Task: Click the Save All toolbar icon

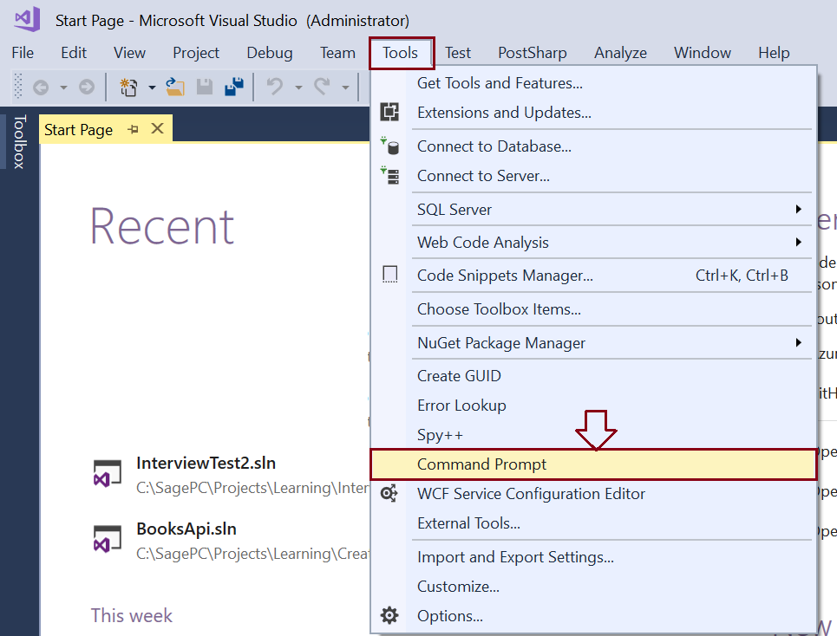Action: pos(234,87)
